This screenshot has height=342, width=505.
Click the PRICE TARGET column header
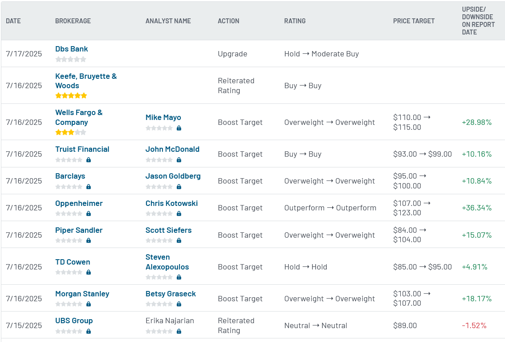tap(414, 21)
